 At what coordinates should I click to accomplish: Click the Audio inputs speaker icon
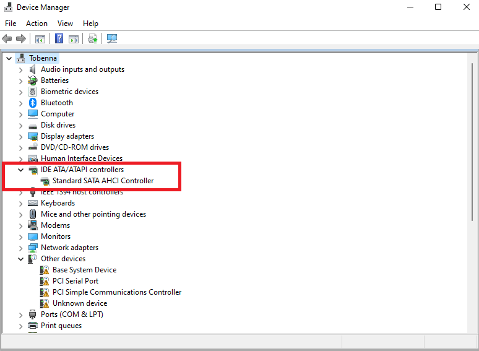[33, 70]
